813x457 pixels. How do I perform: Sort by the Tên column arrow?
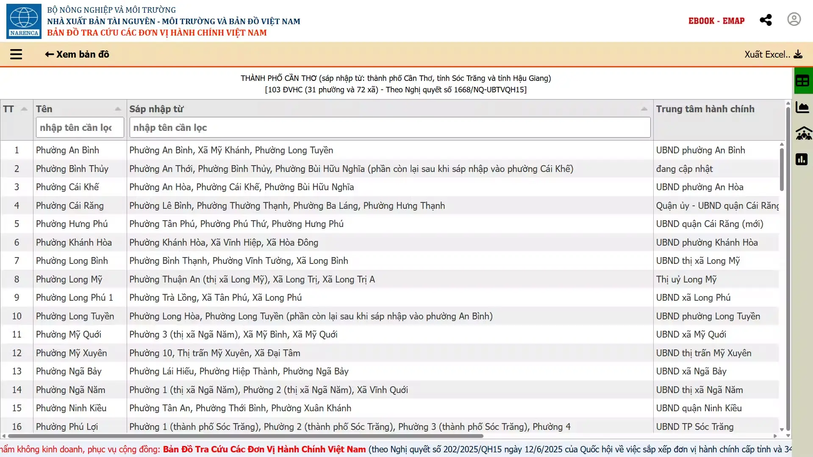(118, 109)
